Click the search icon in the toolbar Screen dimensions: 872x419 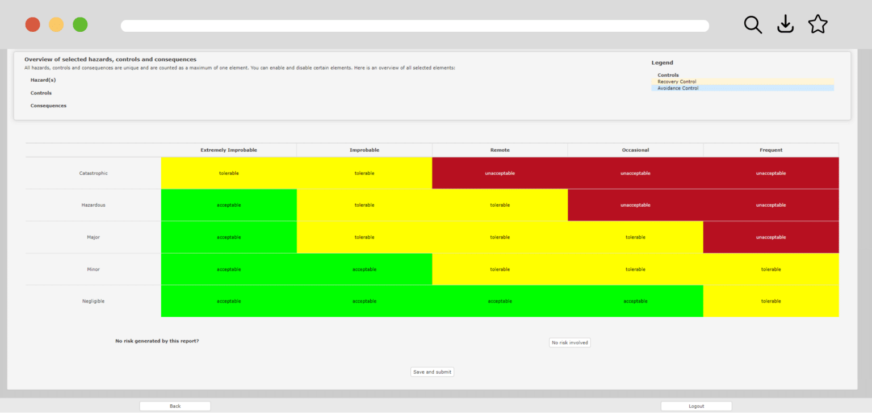click(x=753, y=25)
